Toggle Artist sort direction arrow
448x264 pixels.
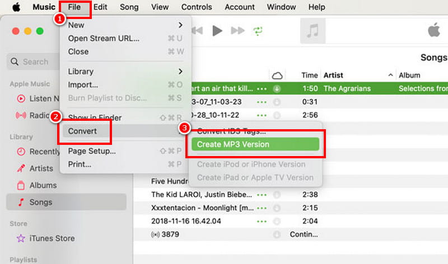pyautogui.click(x=390, y=75)
